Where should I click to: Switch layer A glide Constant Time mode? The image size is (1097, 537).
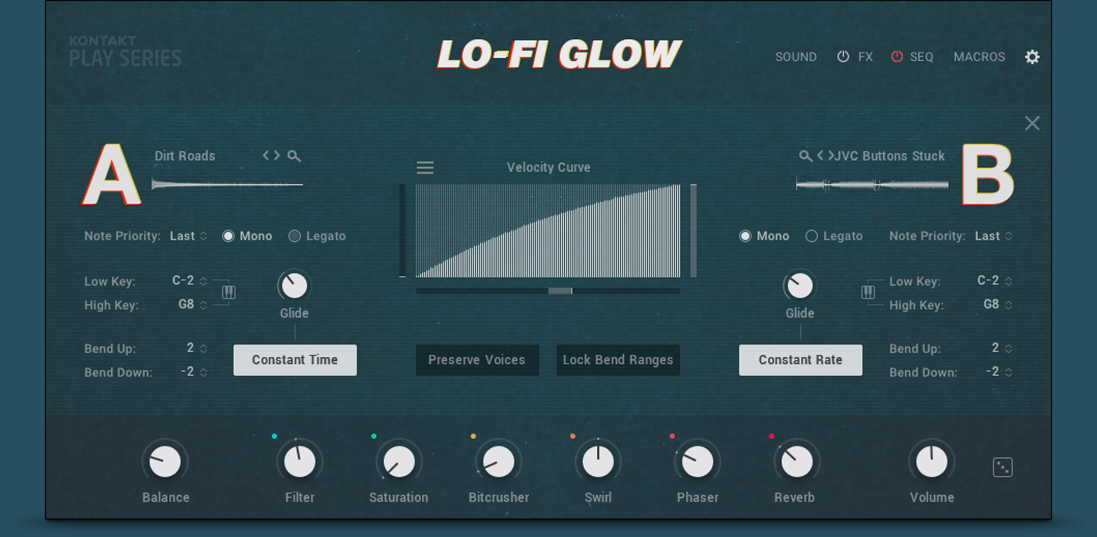click(x=295, y=360)
